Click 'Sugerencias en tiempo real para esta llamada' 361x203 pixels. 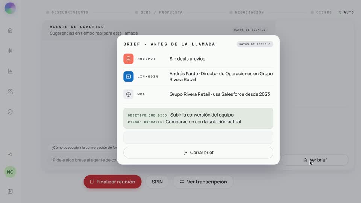click(94, 33)
